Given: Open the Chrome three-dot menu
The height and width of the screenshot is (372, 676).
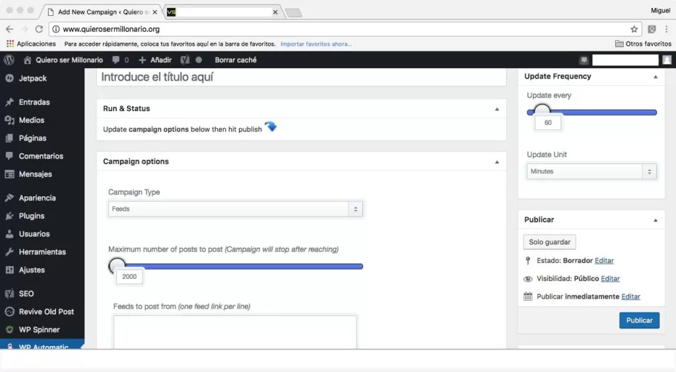Looking at the screenshot, I should click(666, 29).
